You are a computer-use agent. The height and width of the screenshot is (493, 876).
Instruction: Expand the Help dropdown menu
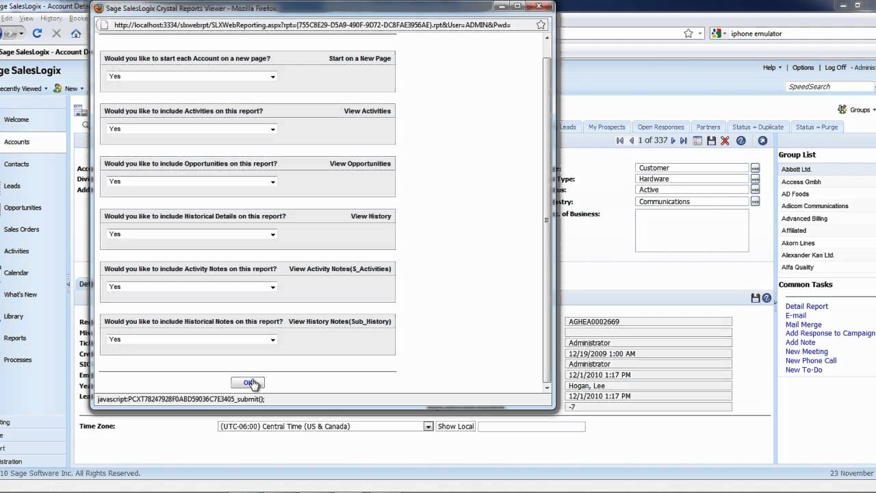772,68
